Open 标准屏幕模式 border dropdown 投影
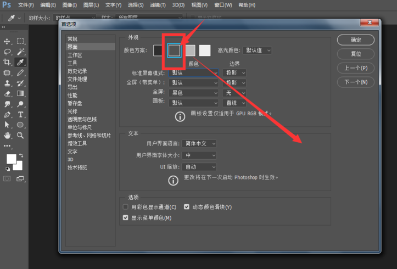The height and width of the screenshot is (269, 397). (x=234, y=73)
